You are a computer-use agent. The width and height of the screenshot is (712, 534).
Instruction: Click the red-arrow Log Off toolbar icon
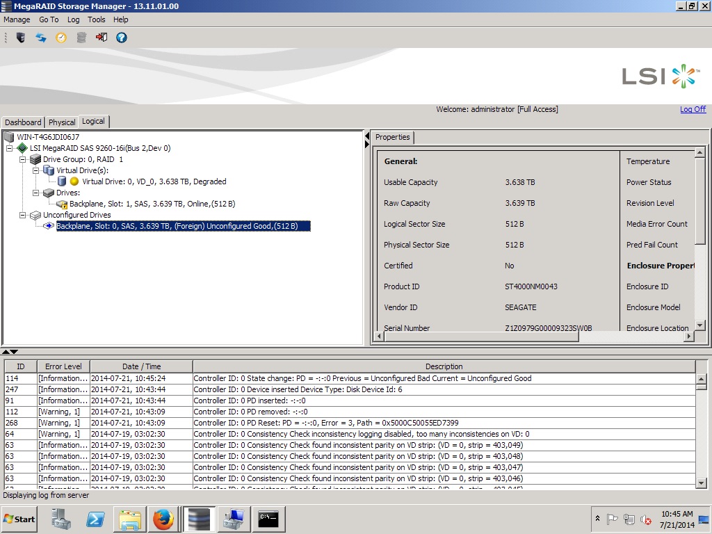[x=102, y=38]
